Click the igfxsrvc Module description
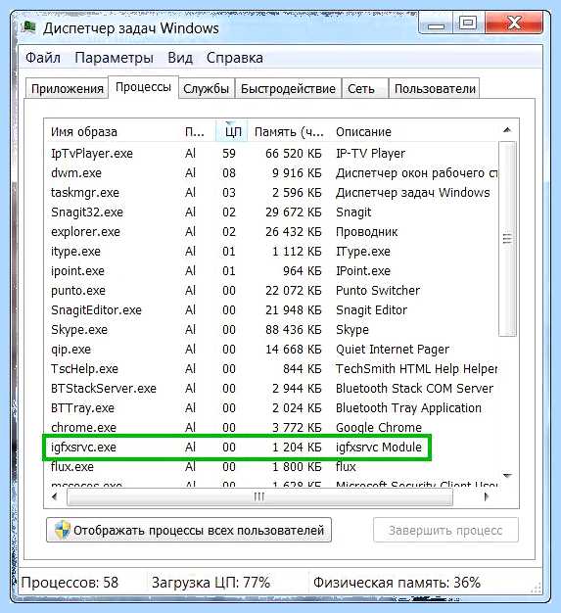This screenshot has width=561, height=613. pos(379,447)
